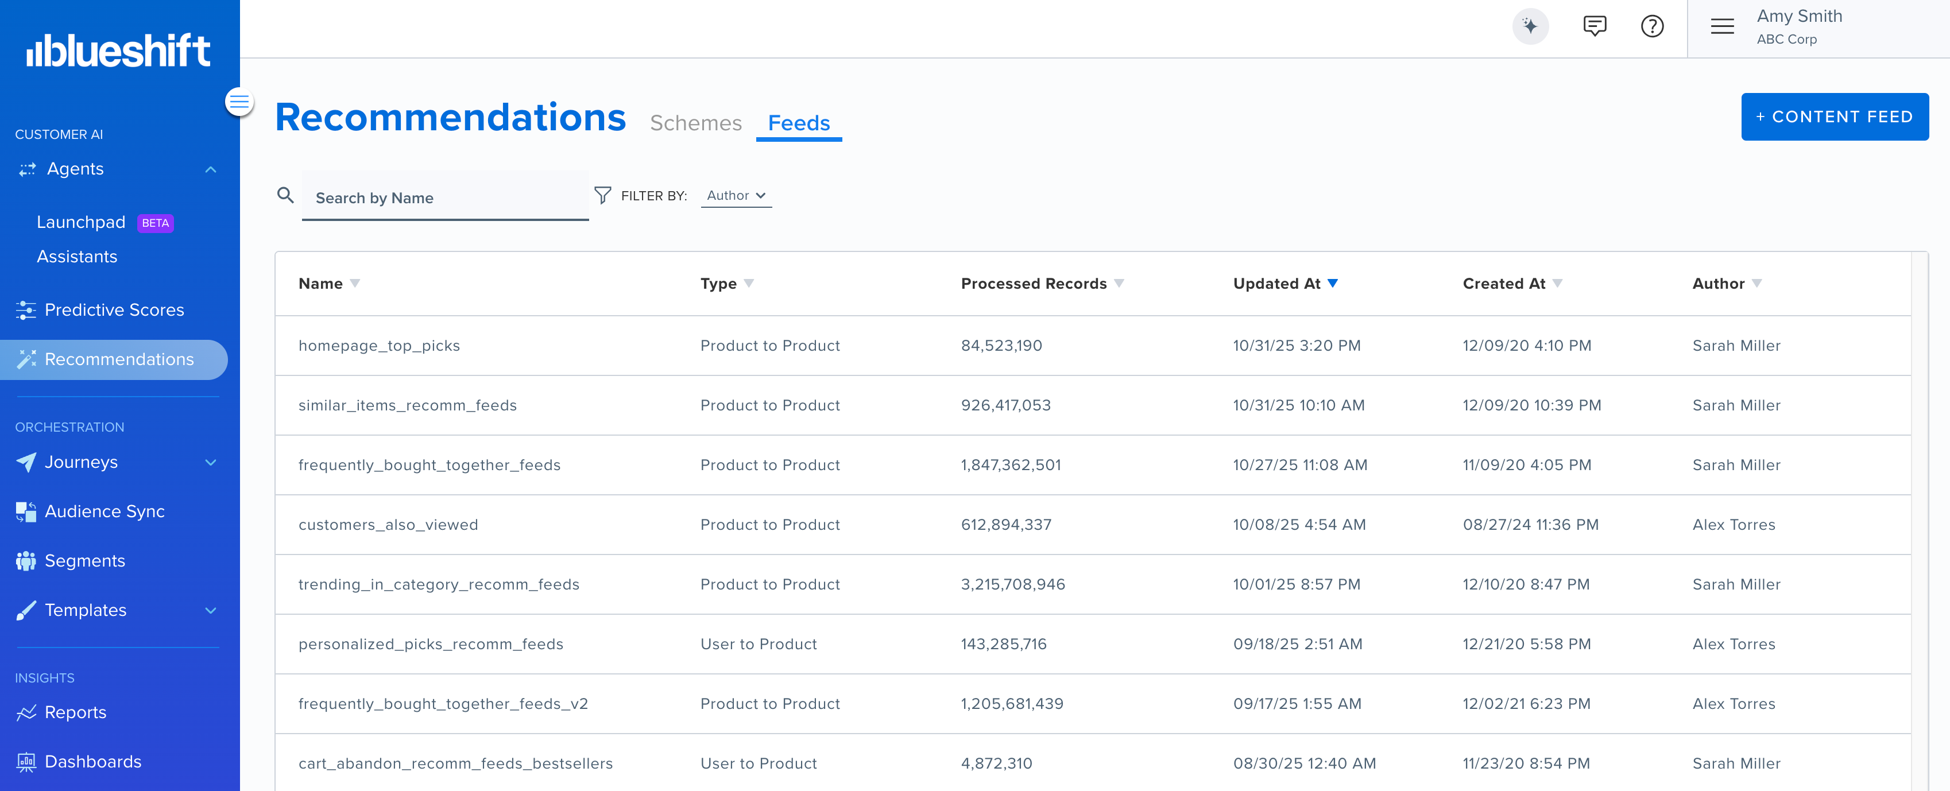This screenshot has width=1950, height=791.
Task: Click the Segments people icon
Action: 26,560
